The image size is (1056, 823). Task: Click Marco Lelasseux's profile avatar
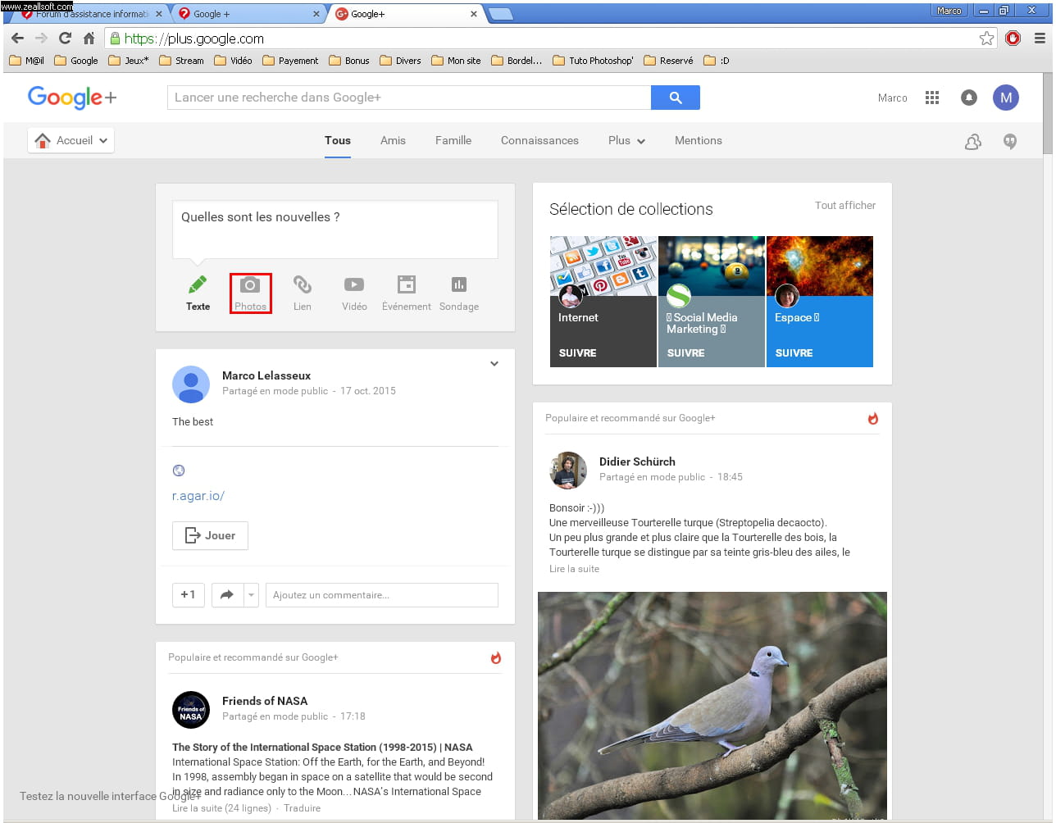pyautogui.click(x=191, y=384)
